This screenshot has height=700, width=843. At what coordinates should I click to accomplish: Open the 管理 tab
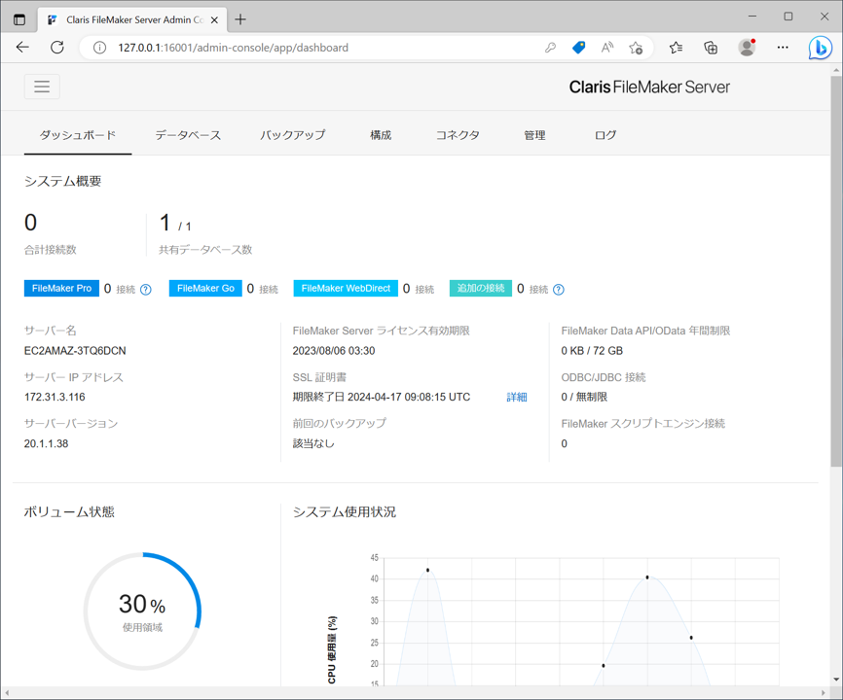535,135
